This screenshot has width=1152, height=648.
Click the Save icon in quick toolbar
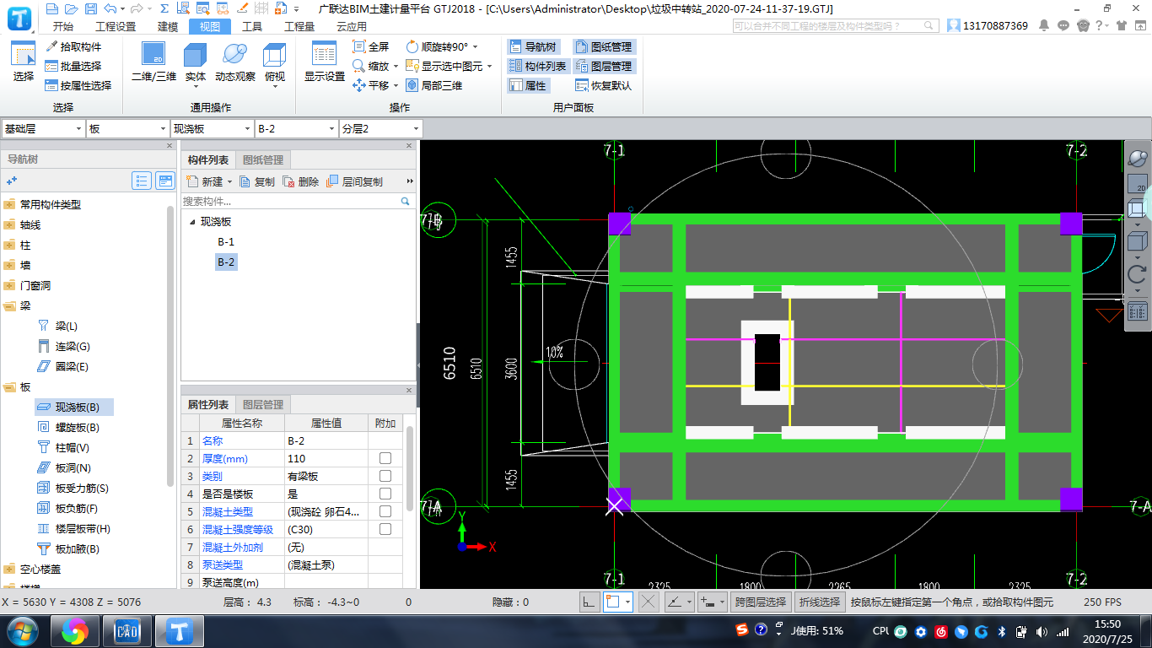point(89,8)
